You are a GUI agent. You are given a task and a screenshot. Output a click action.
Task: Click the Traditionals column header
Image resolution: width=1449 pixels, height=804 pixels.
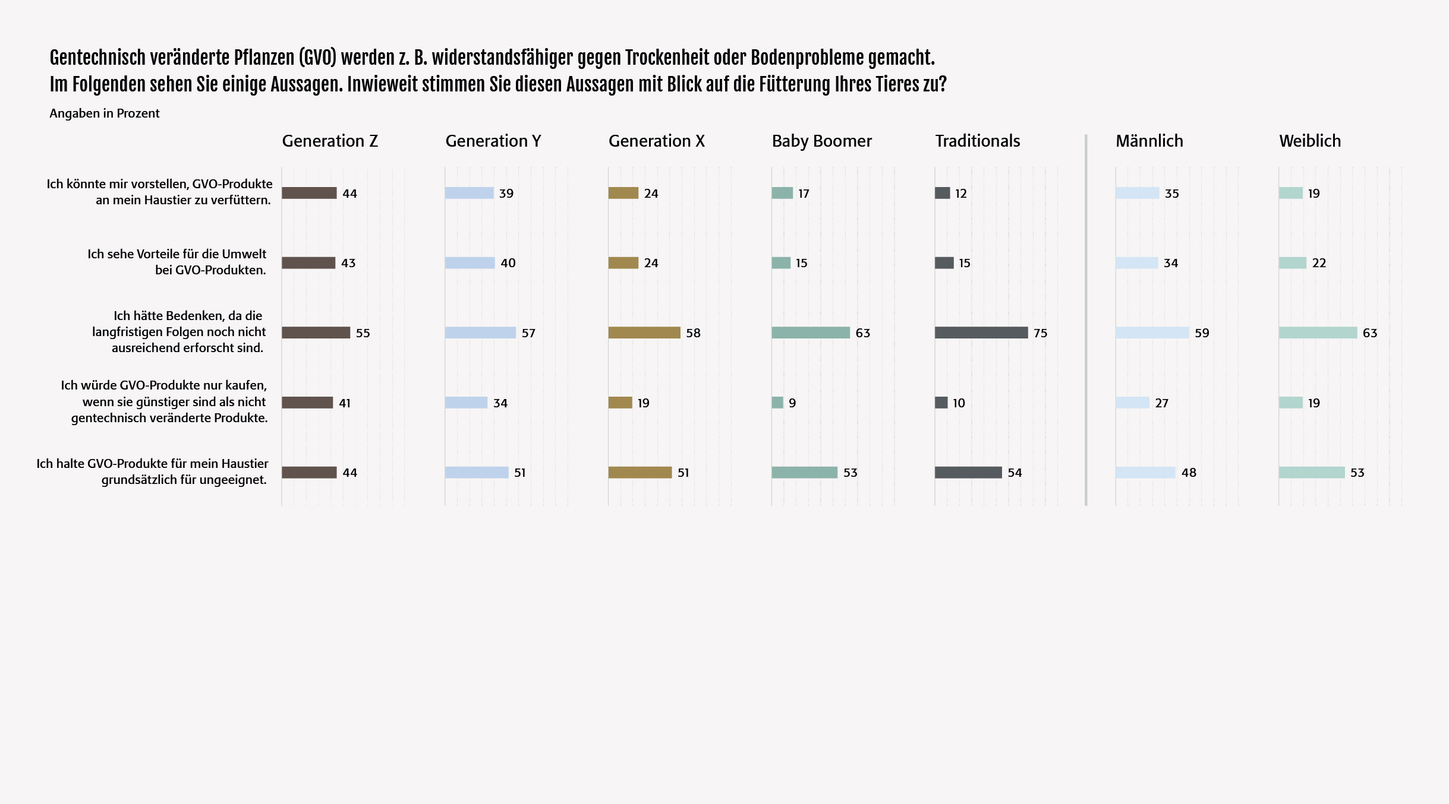(x=978, y=141)
